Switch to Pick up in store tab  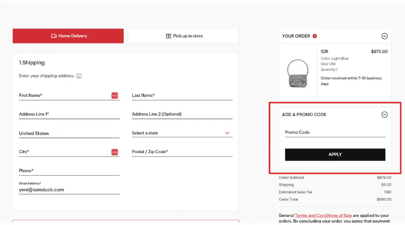184,36
